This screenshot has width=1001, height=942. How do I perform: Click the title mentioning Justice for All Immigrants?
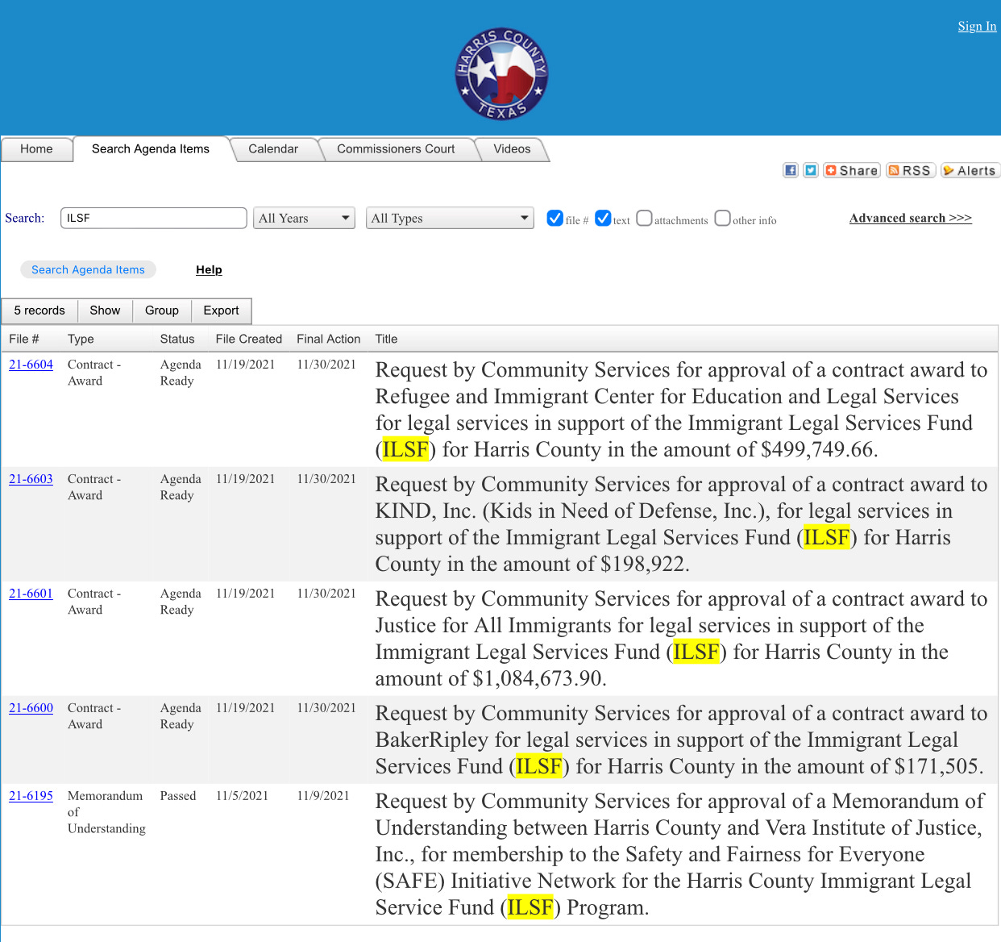pyautogui.click(x=681, y=639)
